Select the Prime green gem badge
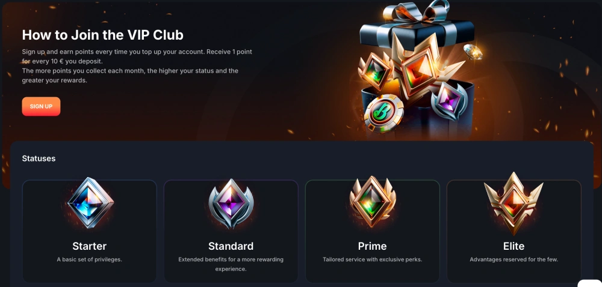 tap(373, 202)
